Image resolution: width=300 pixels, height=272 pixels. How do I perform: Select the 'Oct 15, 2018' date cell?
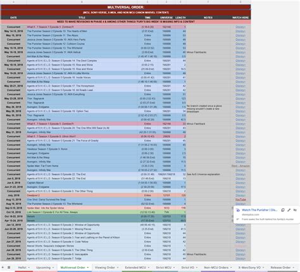[x=13, y=212]
